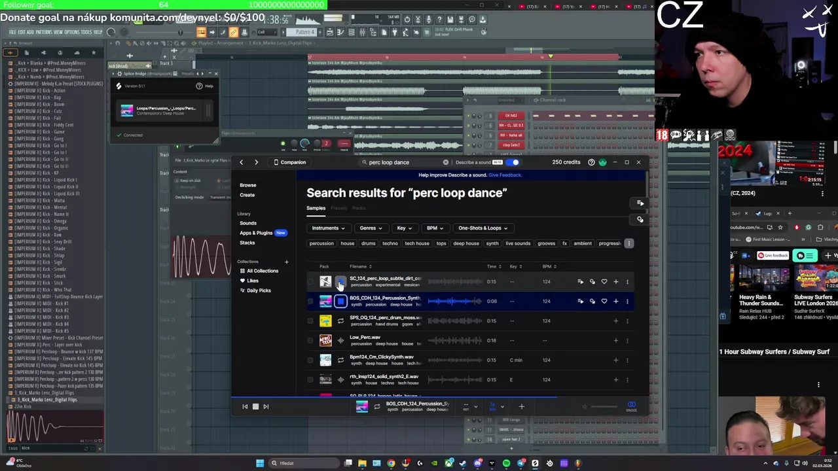Open Genres filter dropdown
Viewport: 838px width, 471px height.
[x=371, y=228]
